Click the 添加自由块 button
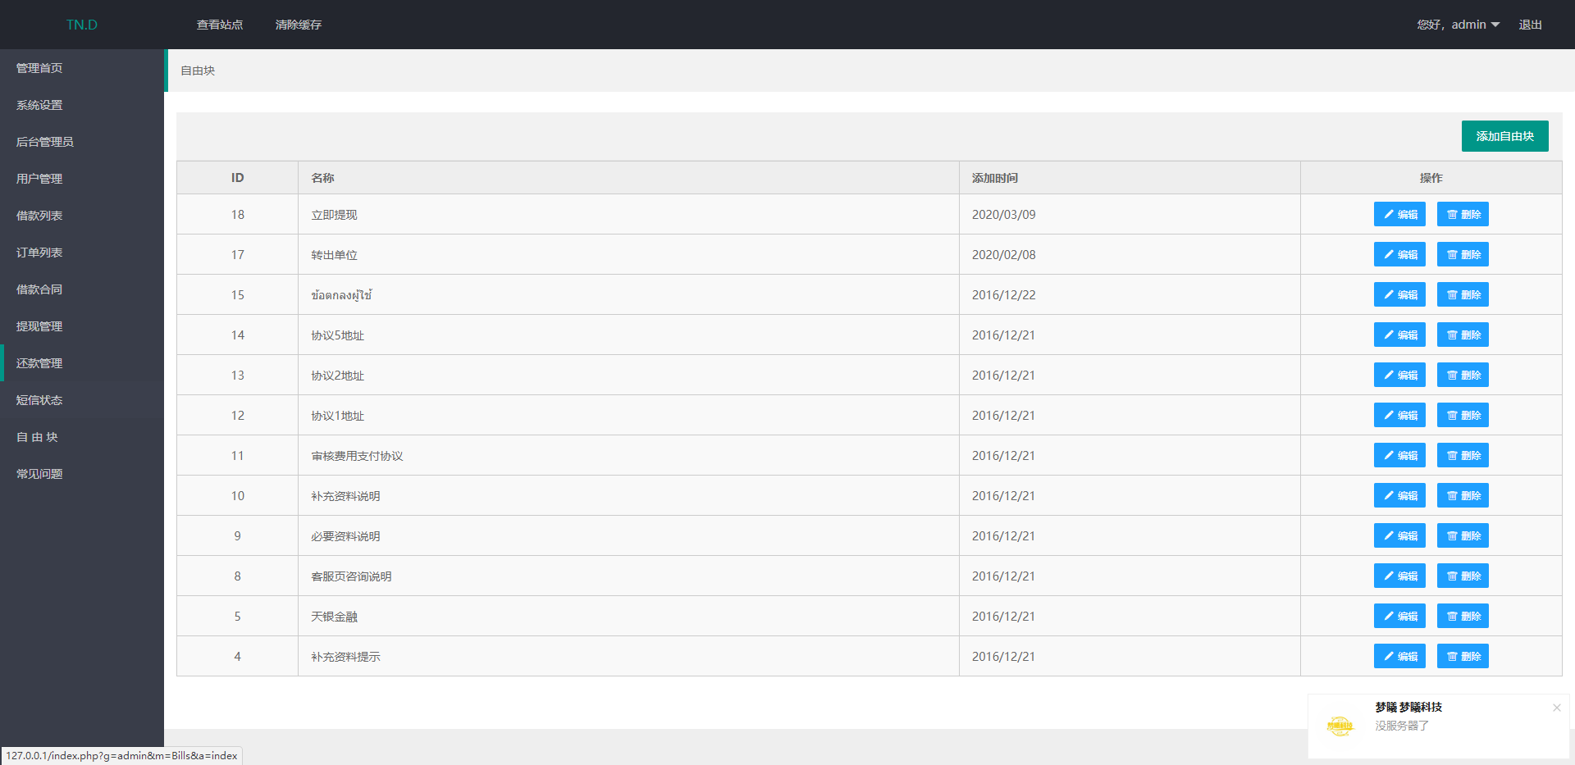This screenshot has height=765, width=1575. (x=1504, y=136)
